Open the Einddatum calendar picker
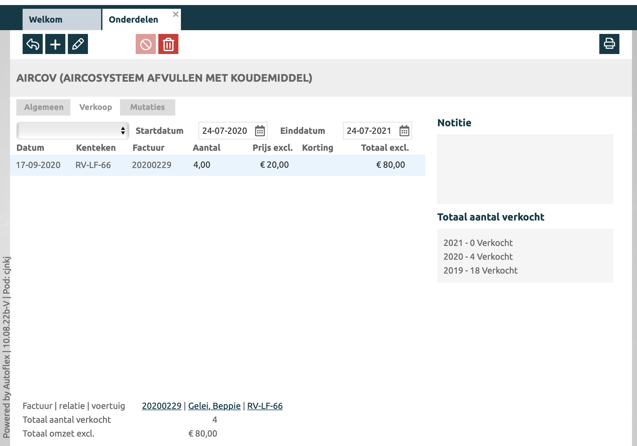This screenshot has height=446, width=637. click(x=404, y=131)
